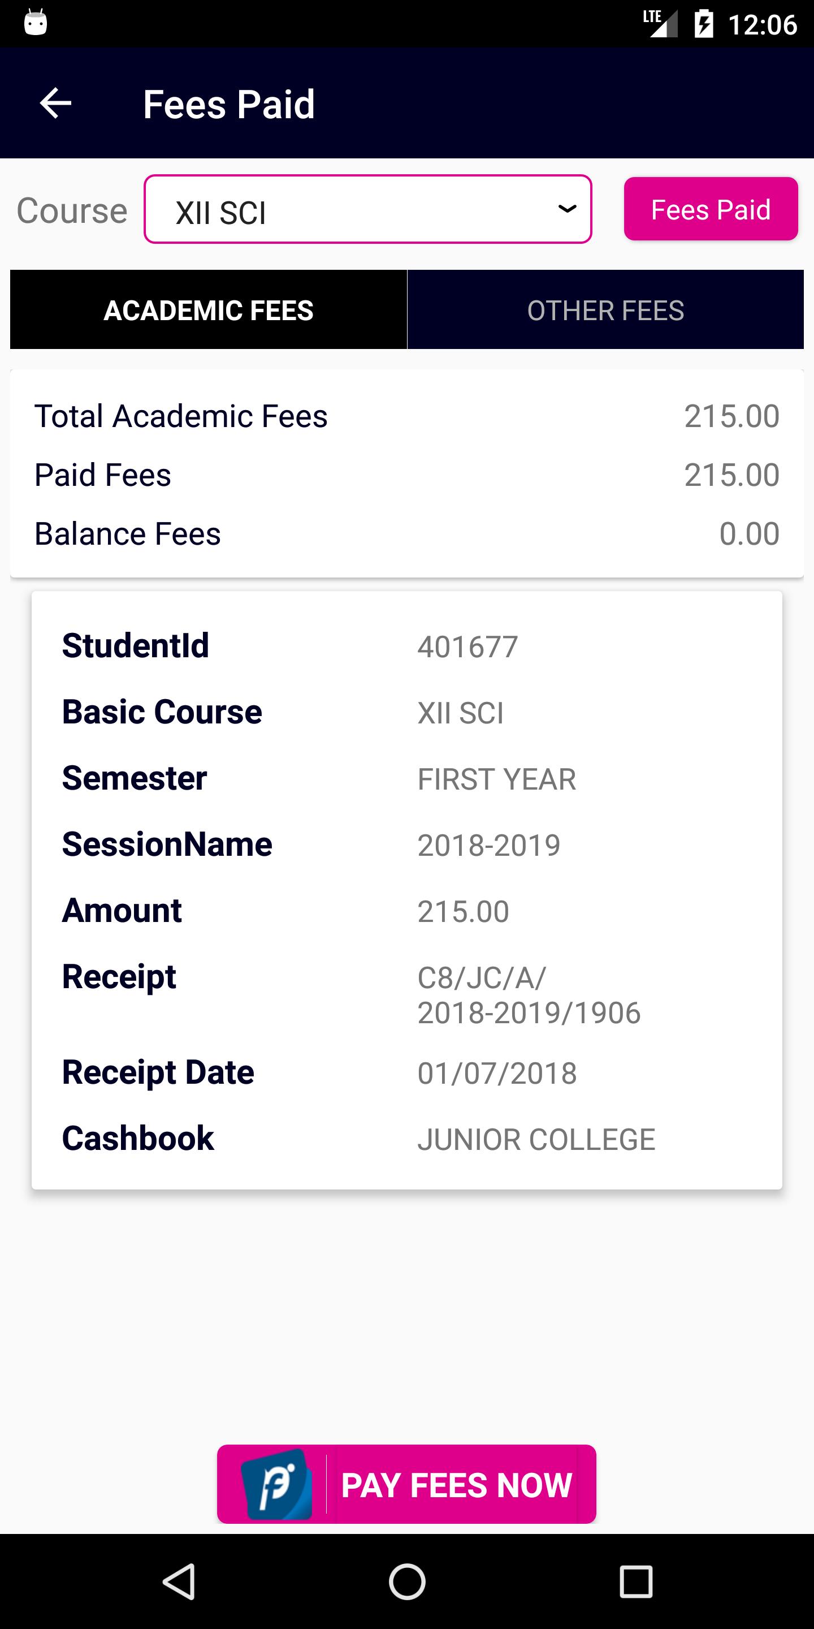The width and height of the screenshot is (814, 1629).
Task: Tap the battery charging icon
Action: (703, 24)
